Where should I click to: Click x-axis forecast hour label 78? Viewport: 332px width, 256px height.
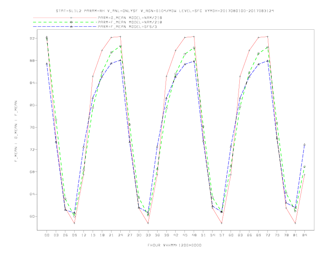[286, 235]
